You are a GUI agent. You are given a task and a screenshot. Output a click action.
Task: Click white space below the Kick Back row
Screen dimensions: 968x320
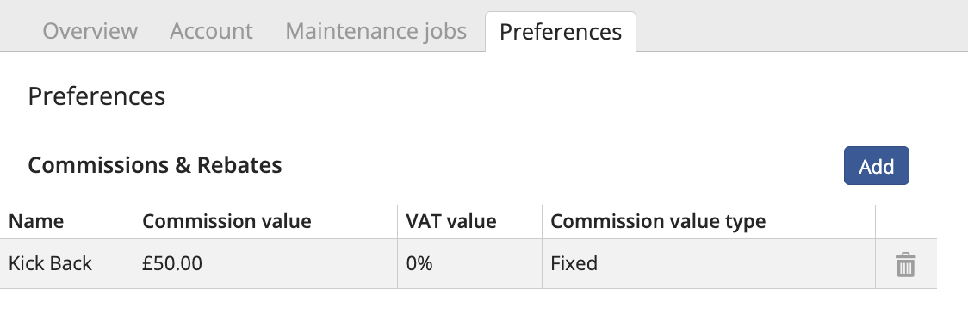468,305
